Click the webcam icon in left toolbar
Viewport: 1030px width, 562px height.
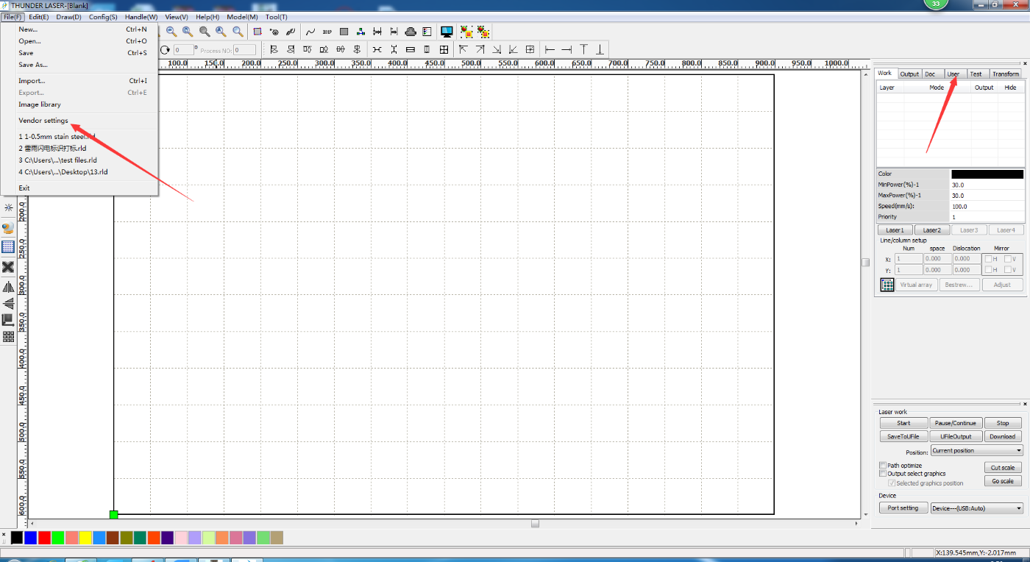point(8,228)
